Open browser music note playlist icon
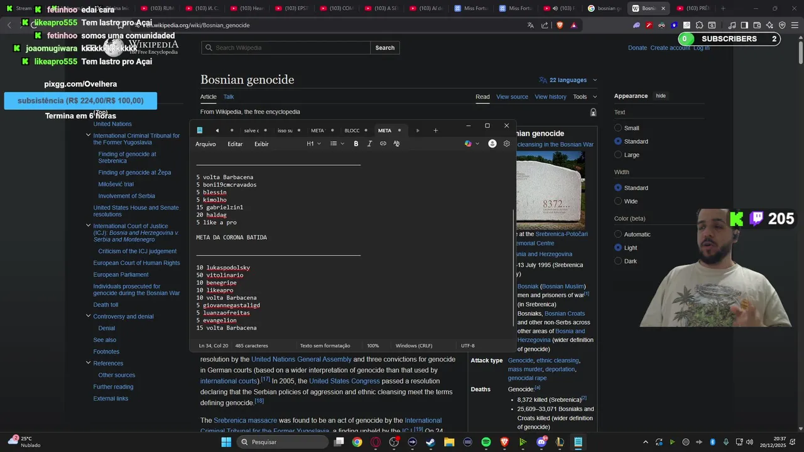 (x=732, y=25)
